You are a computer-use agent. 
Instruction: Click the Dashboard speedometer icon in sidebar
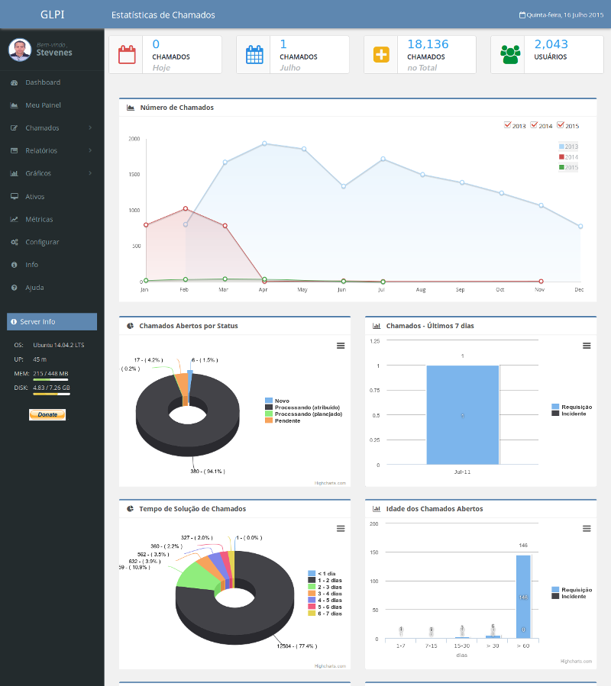click(15, 82)
